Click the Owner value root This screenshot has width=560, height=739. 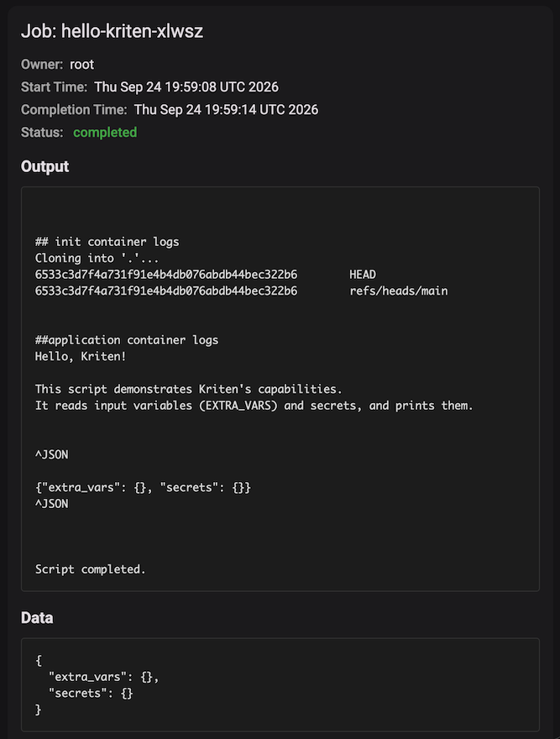81,64
